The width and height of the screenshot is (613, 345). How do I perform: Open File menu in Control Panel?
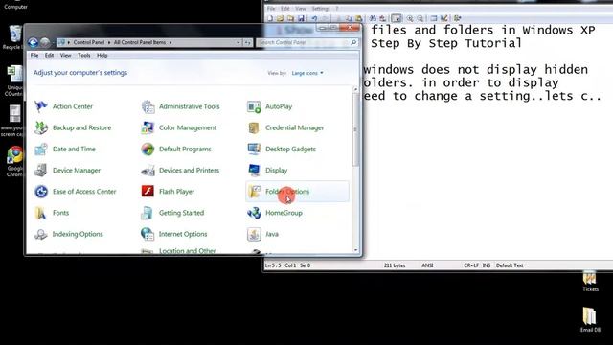pyautogui.click(x=34, y=56)
